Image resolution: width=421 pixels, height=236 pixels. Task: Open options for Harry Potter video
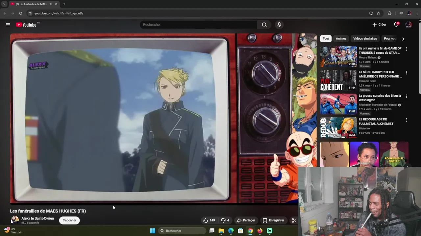click(407, 72)
